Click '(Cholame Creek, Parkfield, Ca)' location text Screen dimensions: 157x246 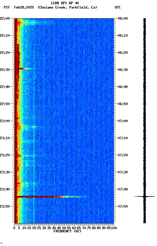click(67, 7)
